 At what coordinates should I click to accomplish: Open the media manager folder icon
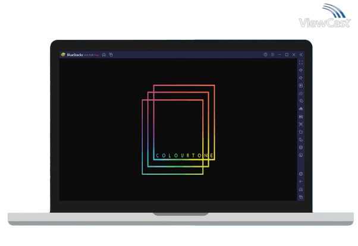click(x=301, y=132)
